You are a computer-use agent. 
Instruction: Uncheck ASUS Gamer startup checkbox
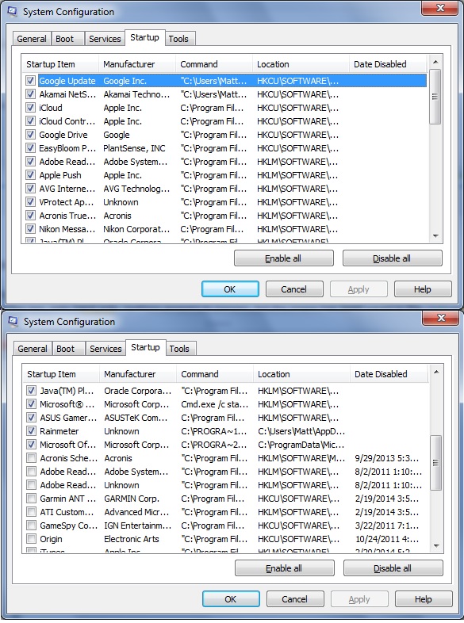tap(32, 418)
